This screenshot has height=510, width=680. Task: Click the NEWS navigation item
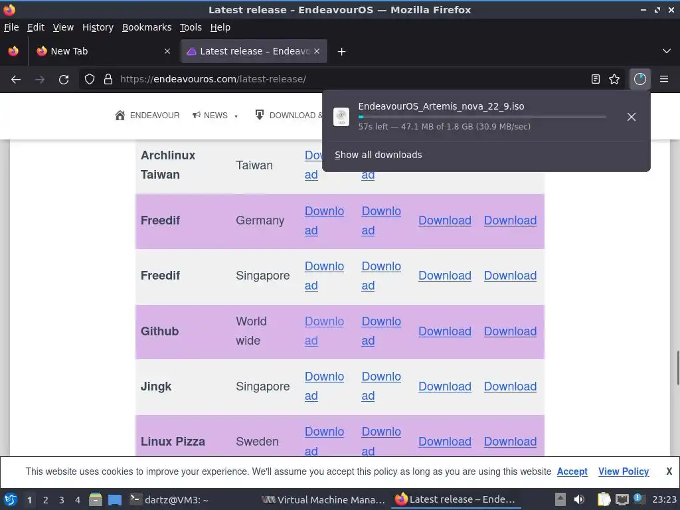216,115
